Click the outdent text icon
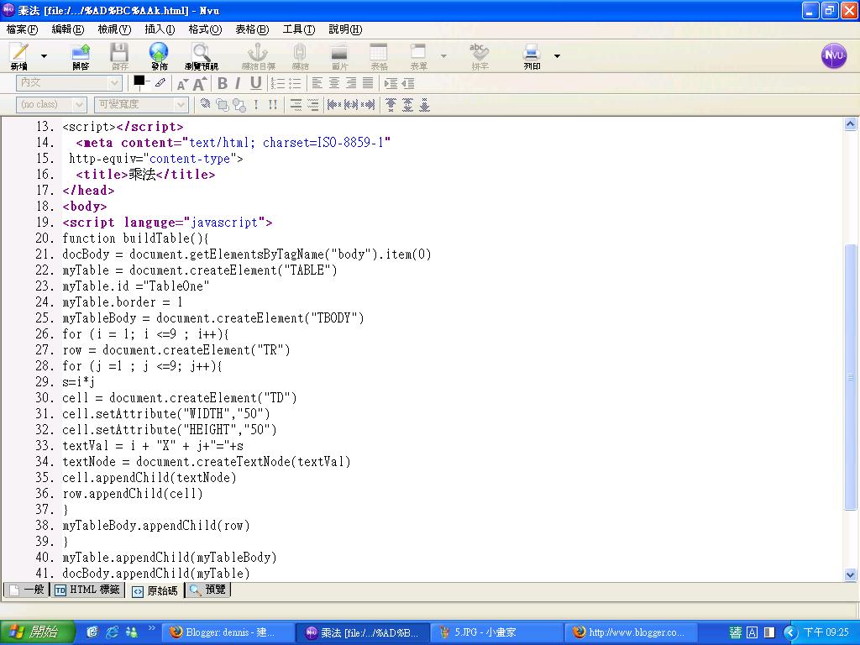The image size is (860, 645). pos(407,83)
